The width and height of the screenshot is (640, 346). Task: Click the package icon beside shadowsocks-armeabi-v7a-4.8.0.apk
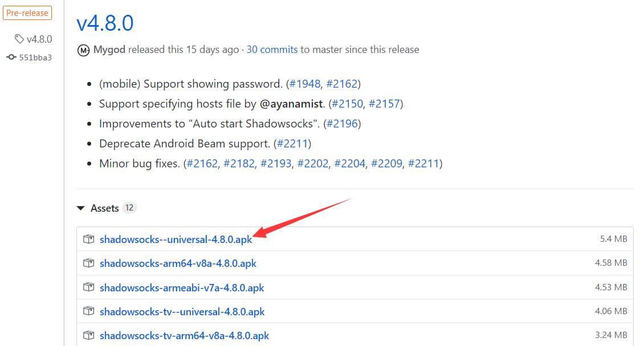tap(88, 287)
